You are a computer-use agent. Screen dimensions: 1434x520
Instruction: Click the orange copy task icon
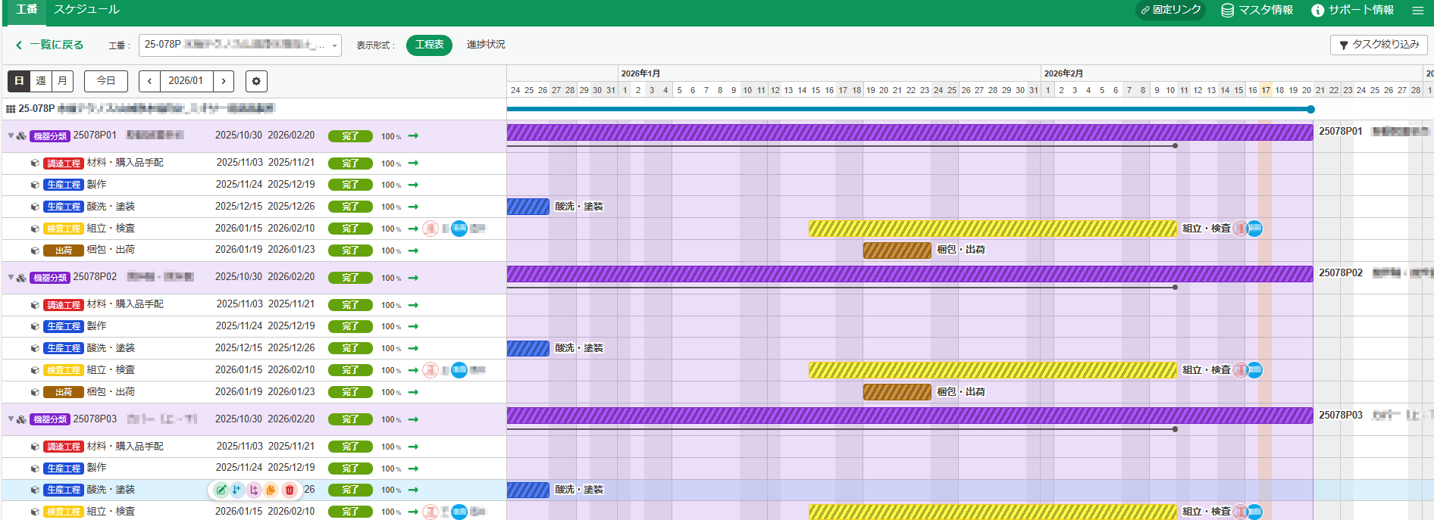(271, 490)
